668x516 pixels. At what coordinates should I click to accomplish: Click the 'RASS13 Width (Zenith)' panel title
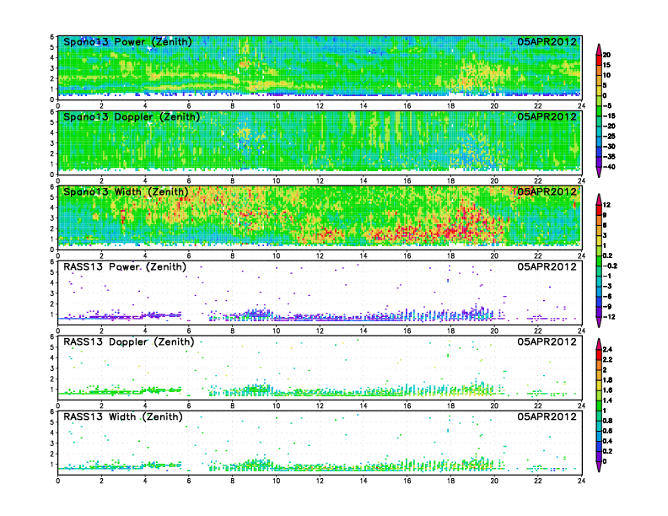122,417
